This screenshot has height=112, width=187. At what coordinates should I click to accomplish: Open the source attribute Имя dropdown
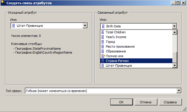tap(85, 26)
